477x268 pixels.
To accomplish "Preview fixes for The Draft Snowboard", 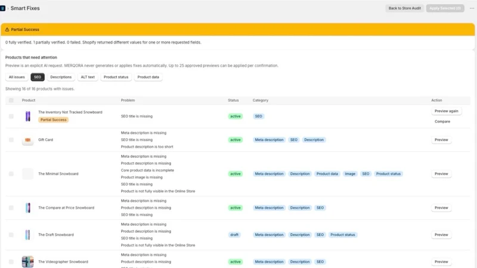I will tap(441, 235).
